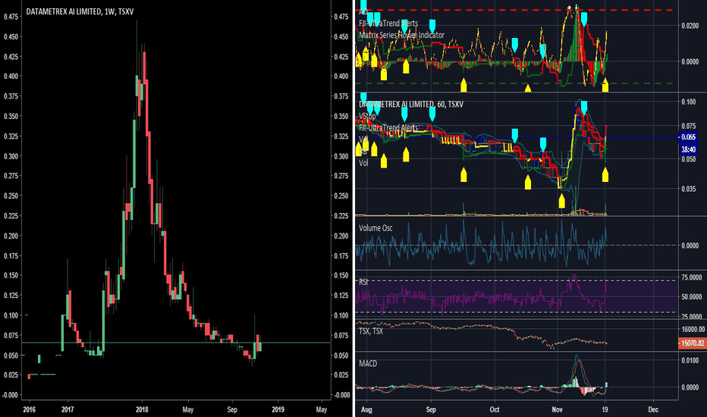Viewport: 707px width, 417px height.
Task: Click the Dec label on hourly time axis
Action: tap(653, 409)
